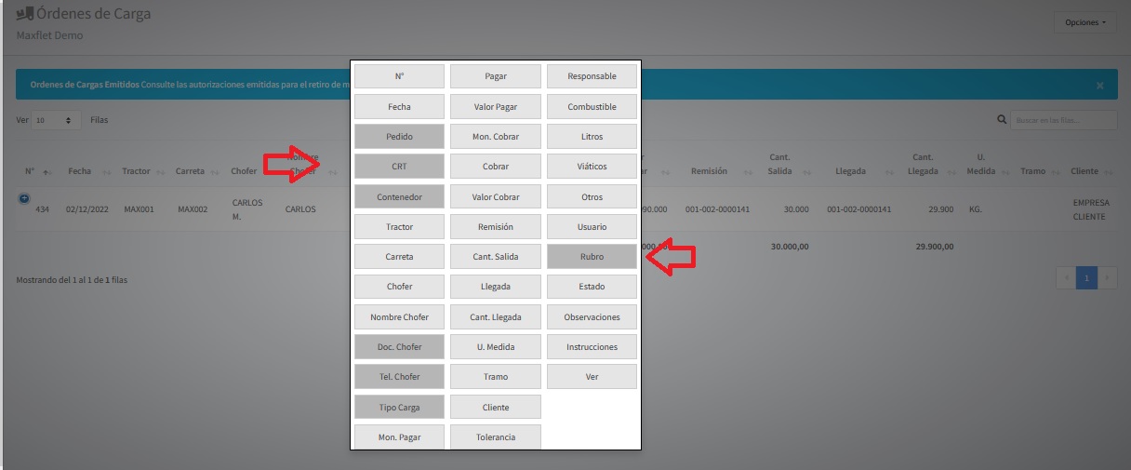Toggle the Pedido column visibility

click(x=399, y=137)
